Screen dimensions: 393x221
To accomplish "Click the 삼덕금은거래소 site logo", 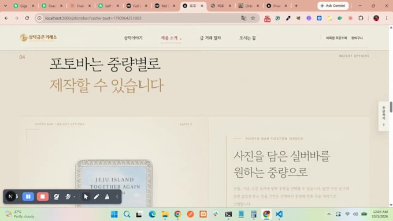I will (x=38, y=38).
